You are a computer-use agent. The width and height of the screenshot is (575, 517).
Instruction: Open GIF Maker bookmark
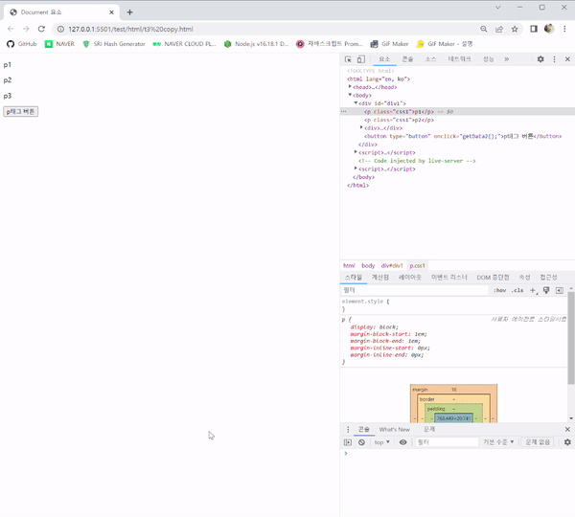[389, 44]
